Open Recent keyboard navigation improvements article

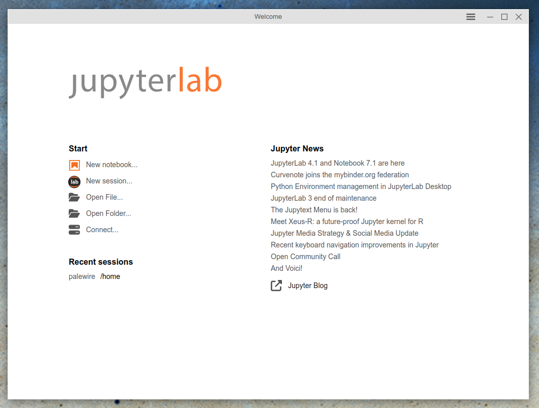355,245
